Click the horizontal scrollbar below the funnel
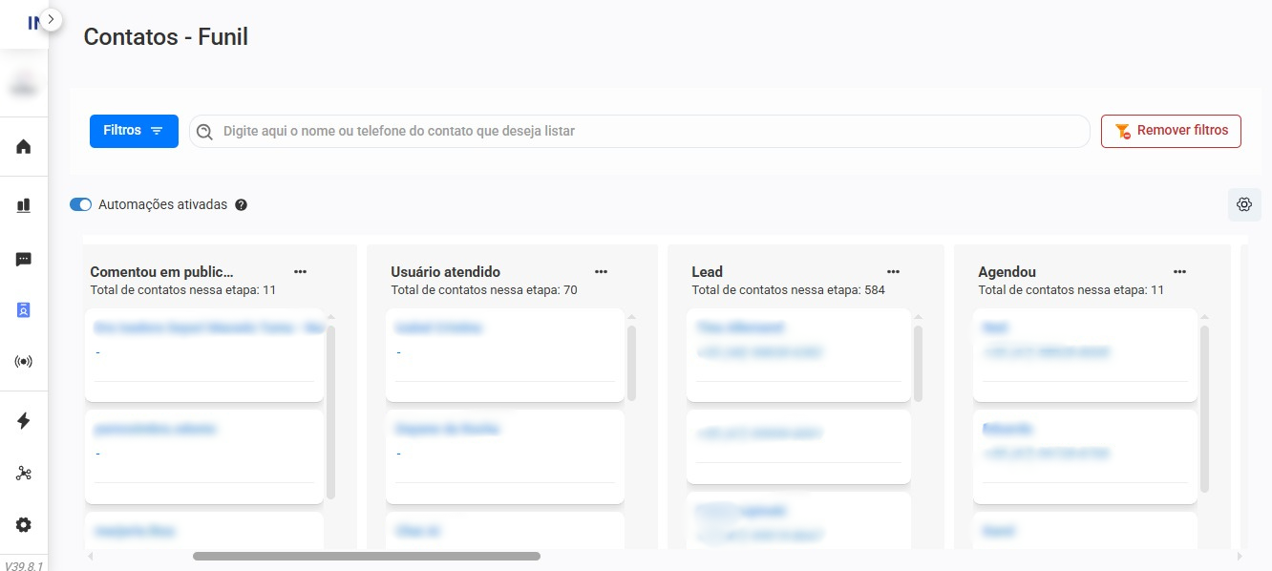Screen dimensions: 1272x571 pyautogui.click(x=367, y=556)
